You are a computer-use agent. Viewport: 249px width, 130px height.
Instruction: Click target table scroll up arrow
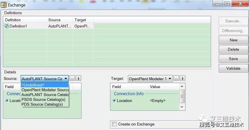coord(182,86)
